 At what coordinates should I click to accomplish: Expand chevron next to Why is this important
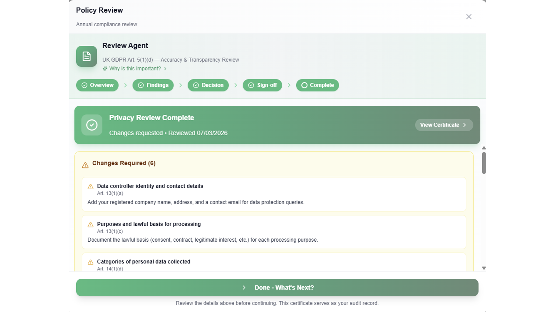click(x=165, y=69)
